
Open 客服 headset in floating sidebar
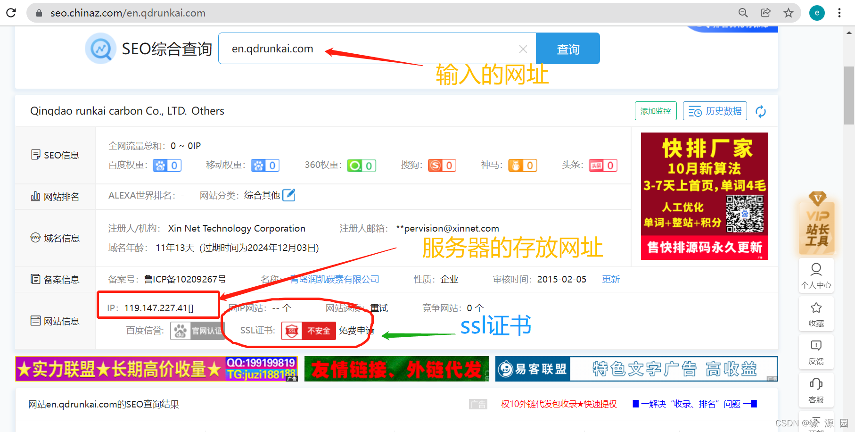[816, 390]
